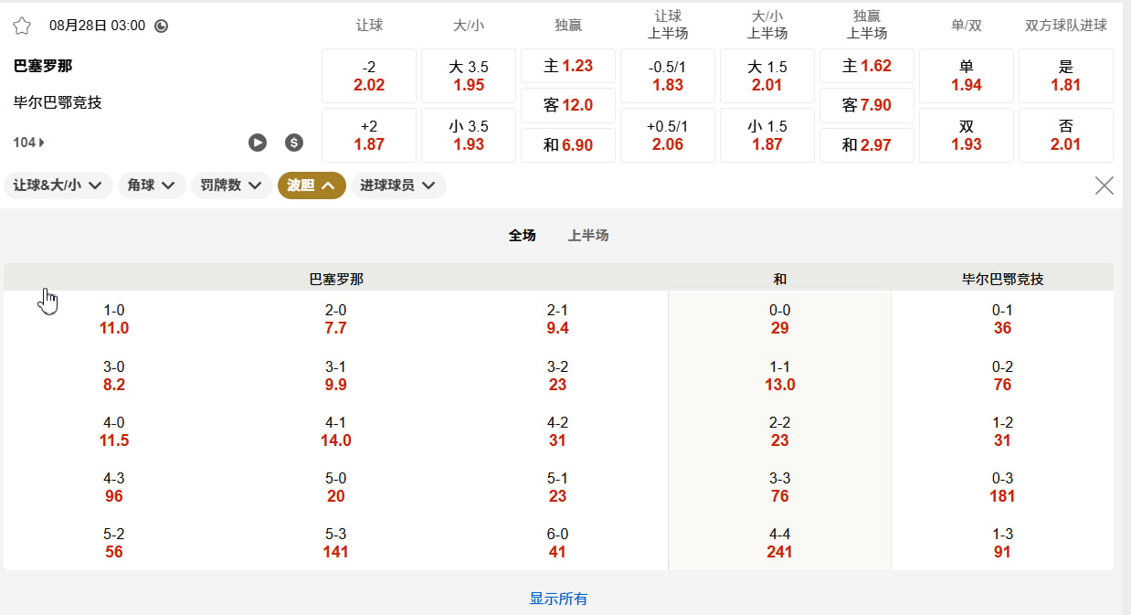
Task: Pick correct score 2-0 at 7.7
Action: (x=336, y=320)
